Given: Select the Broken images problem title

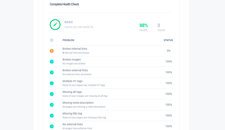Looking at the screenshot, I should (71, 60).
